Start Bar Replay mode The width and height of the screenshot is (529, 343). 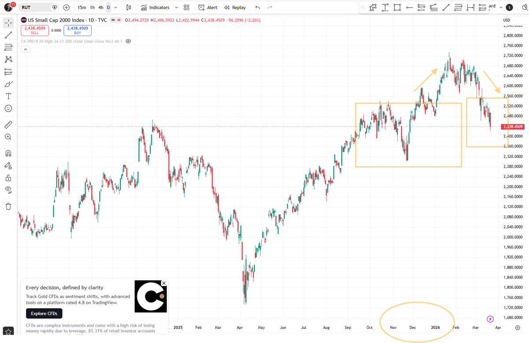235,7
